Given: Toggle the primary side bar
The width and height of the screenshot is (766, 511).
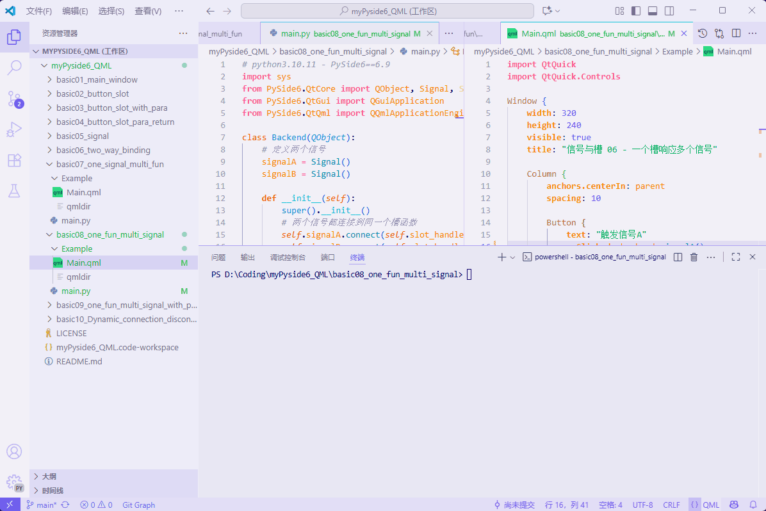Looking at the screenshot, I should tap(636, 11).
